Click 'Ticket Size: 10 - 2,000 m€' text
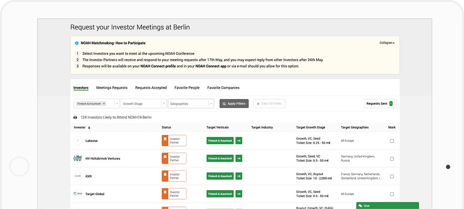This screenshot has width=464, height=209. click(x=314, y=179)
